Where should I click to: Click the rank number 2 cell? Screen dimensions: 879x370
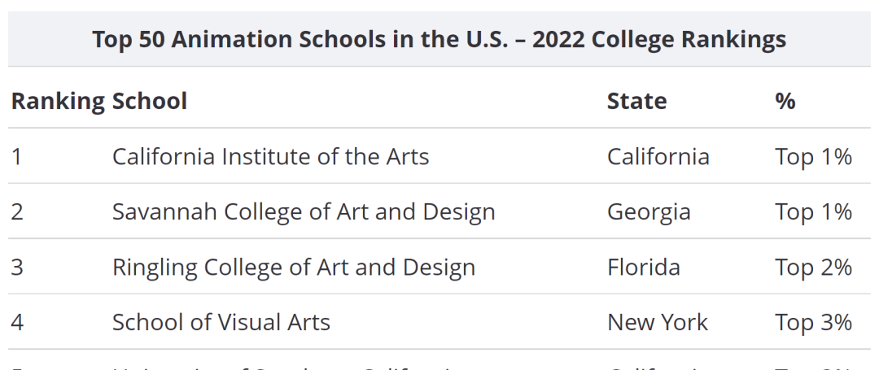(x=17, y=211)
